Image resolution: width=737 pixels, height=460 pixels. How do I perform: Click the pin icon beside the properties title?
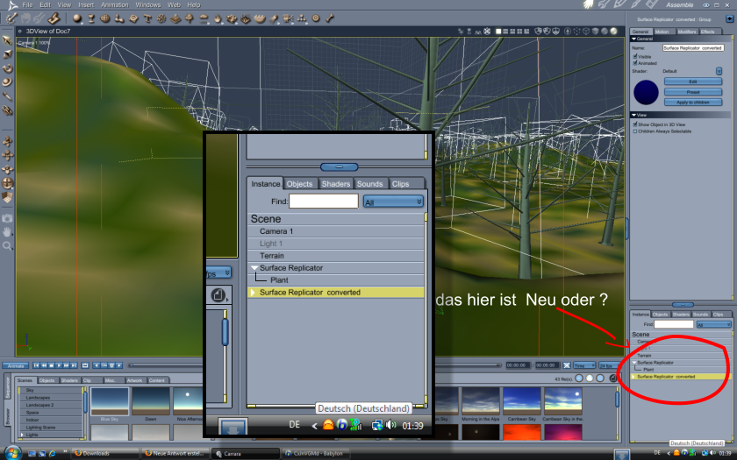(x=729, y=18)
